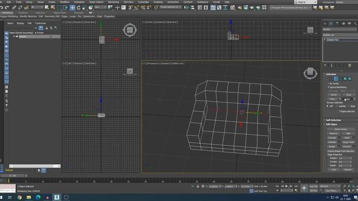
Task: Collapse the Selection rollout
Action: [x=330, y=74]
